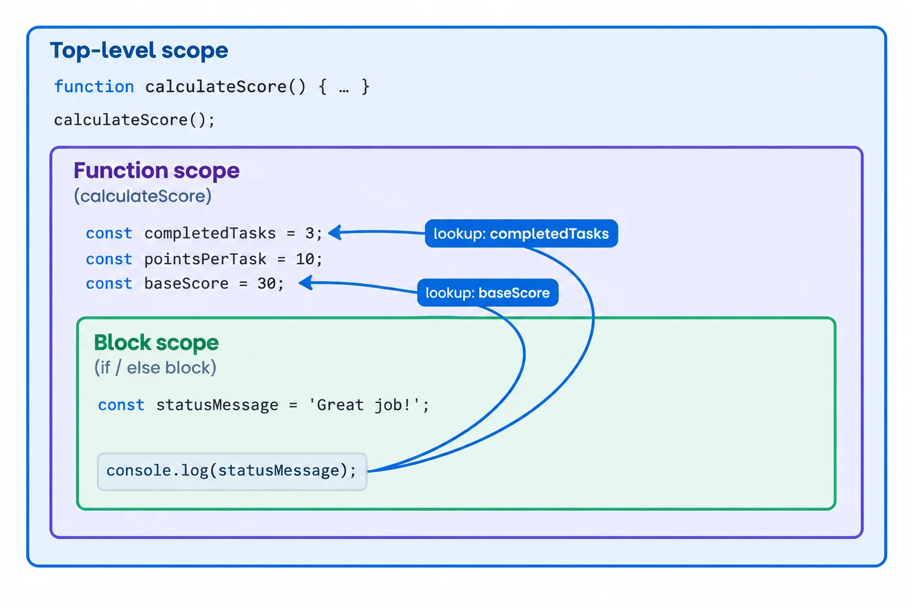The width and height of the screenshot is (912, 608).
Task: Select the '(if / else block)' subtitle
Action: click(x=155, y=368)
